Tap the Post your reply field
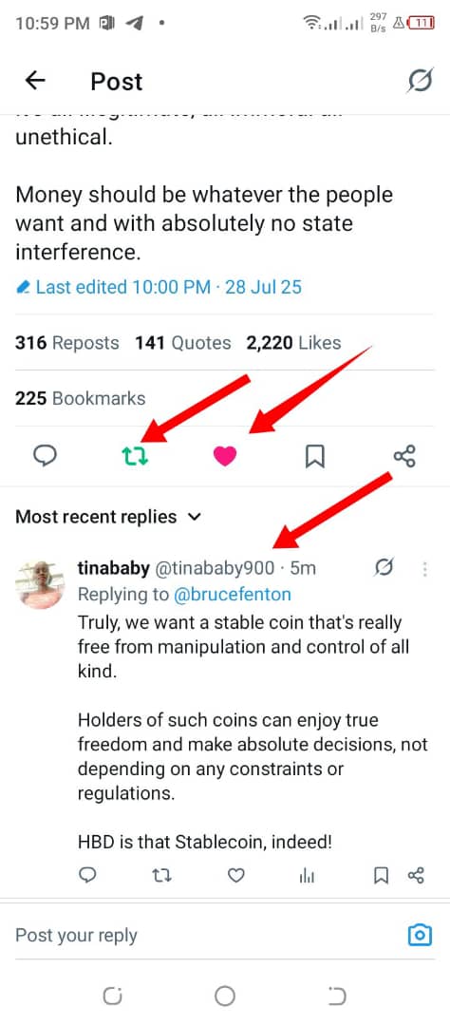Screen dimensions: 450x1026 pos(203,935)
